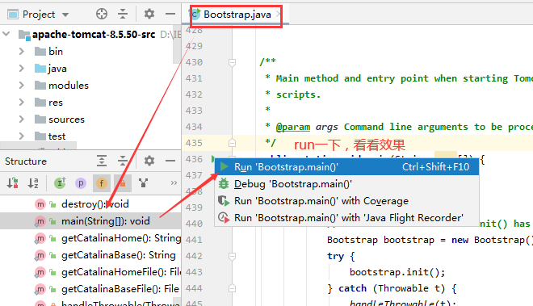Viewport: 533px width, 306px height.
Task: Select the test folder row
Action: 90,136
